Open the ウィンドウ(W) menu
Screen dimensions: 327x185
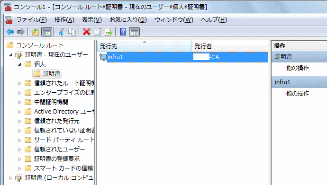pyautogui.click(x=174, y=20)
